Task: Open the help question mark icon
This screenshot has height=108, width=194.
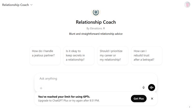Action: coord(189,107)
